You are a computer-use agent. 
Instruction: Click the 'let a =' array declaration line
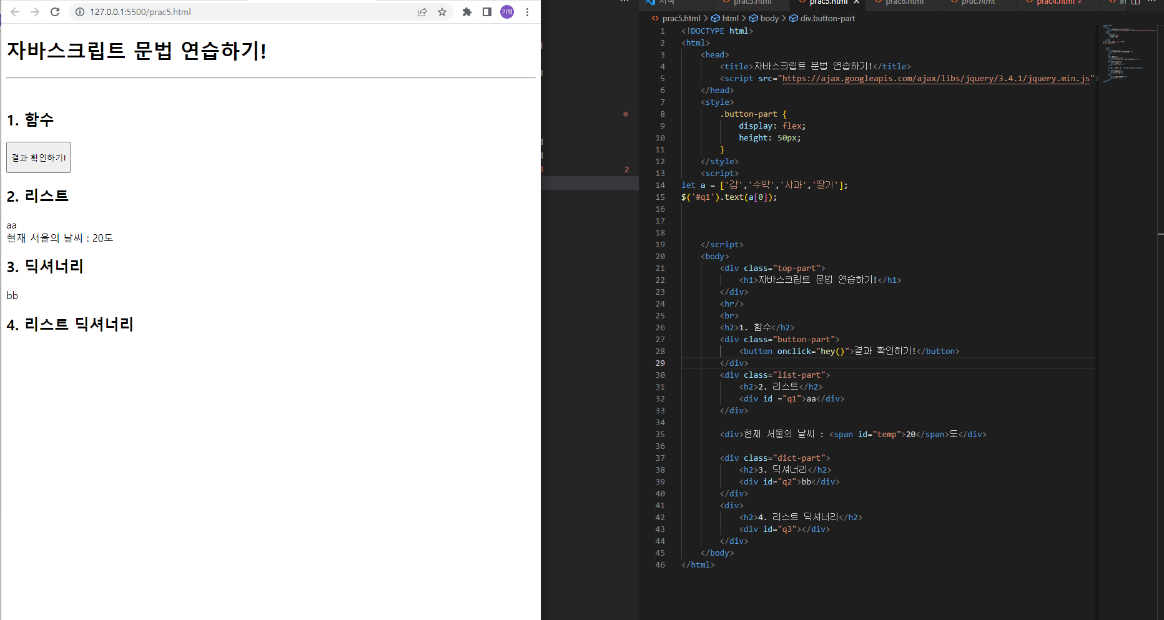click(764, 185)
